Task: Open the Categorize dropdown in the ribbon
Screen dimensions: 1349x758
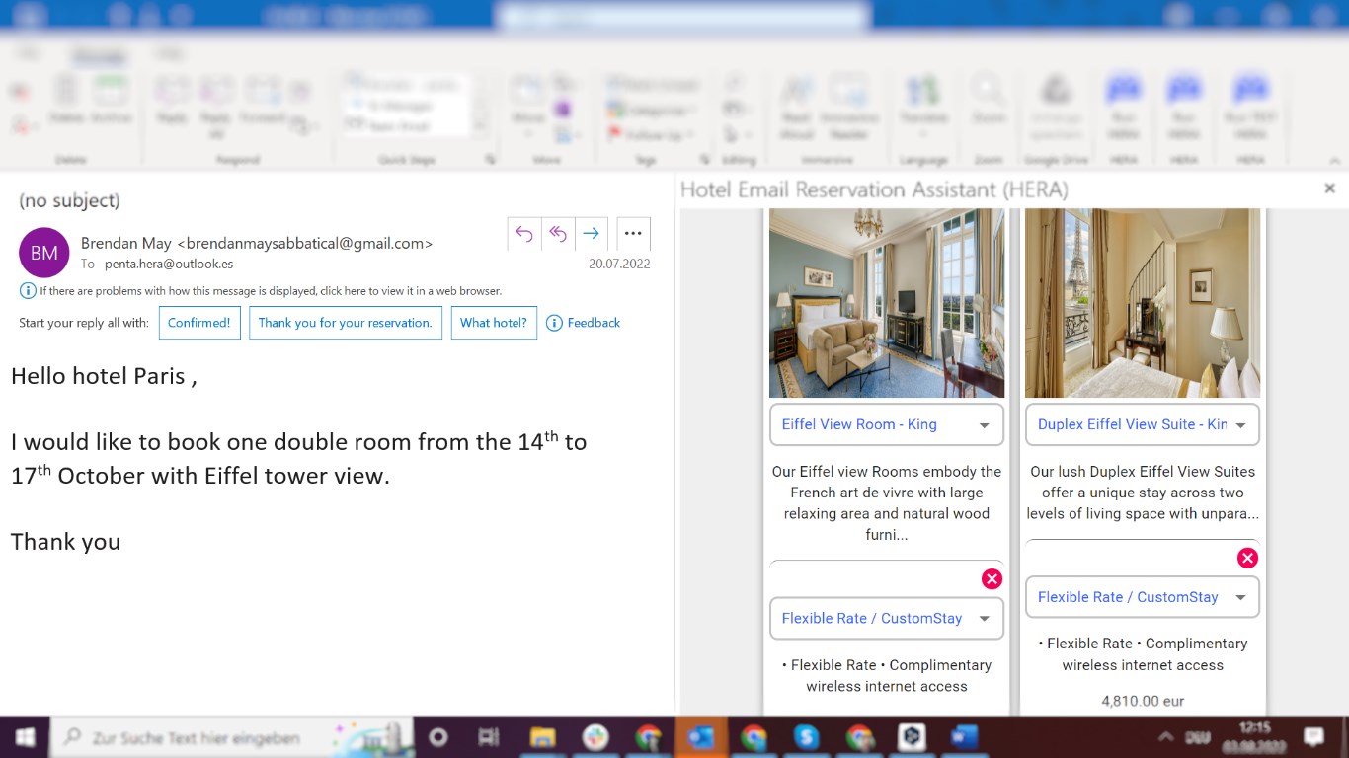Action: point(652,110)
